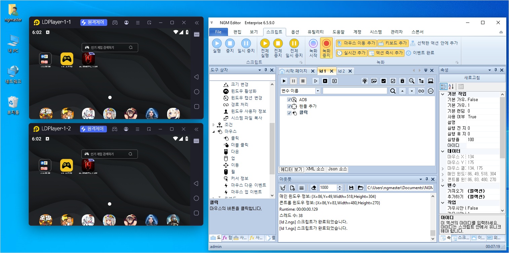Open the 내 PC desktop icon
Image resolution: width=509 pixels, height=253 pixels.
point(13,44)
